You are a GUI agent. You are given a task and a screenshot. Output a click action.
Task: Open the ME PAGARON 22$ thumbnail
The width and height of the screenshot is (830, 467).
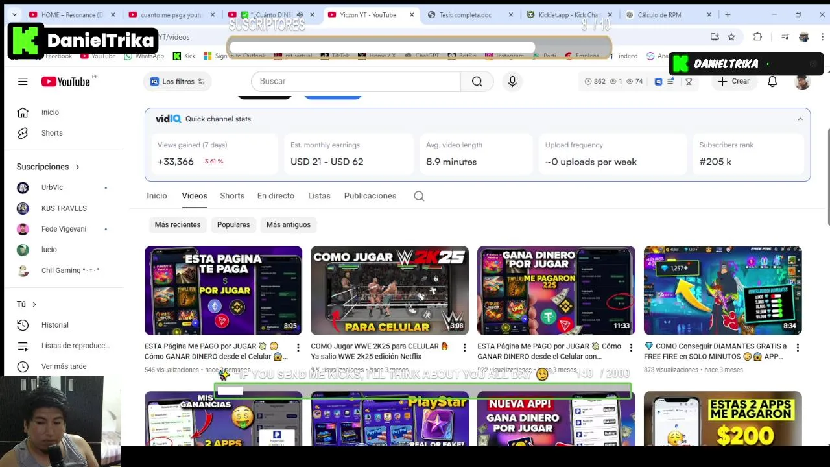(556, 291)
